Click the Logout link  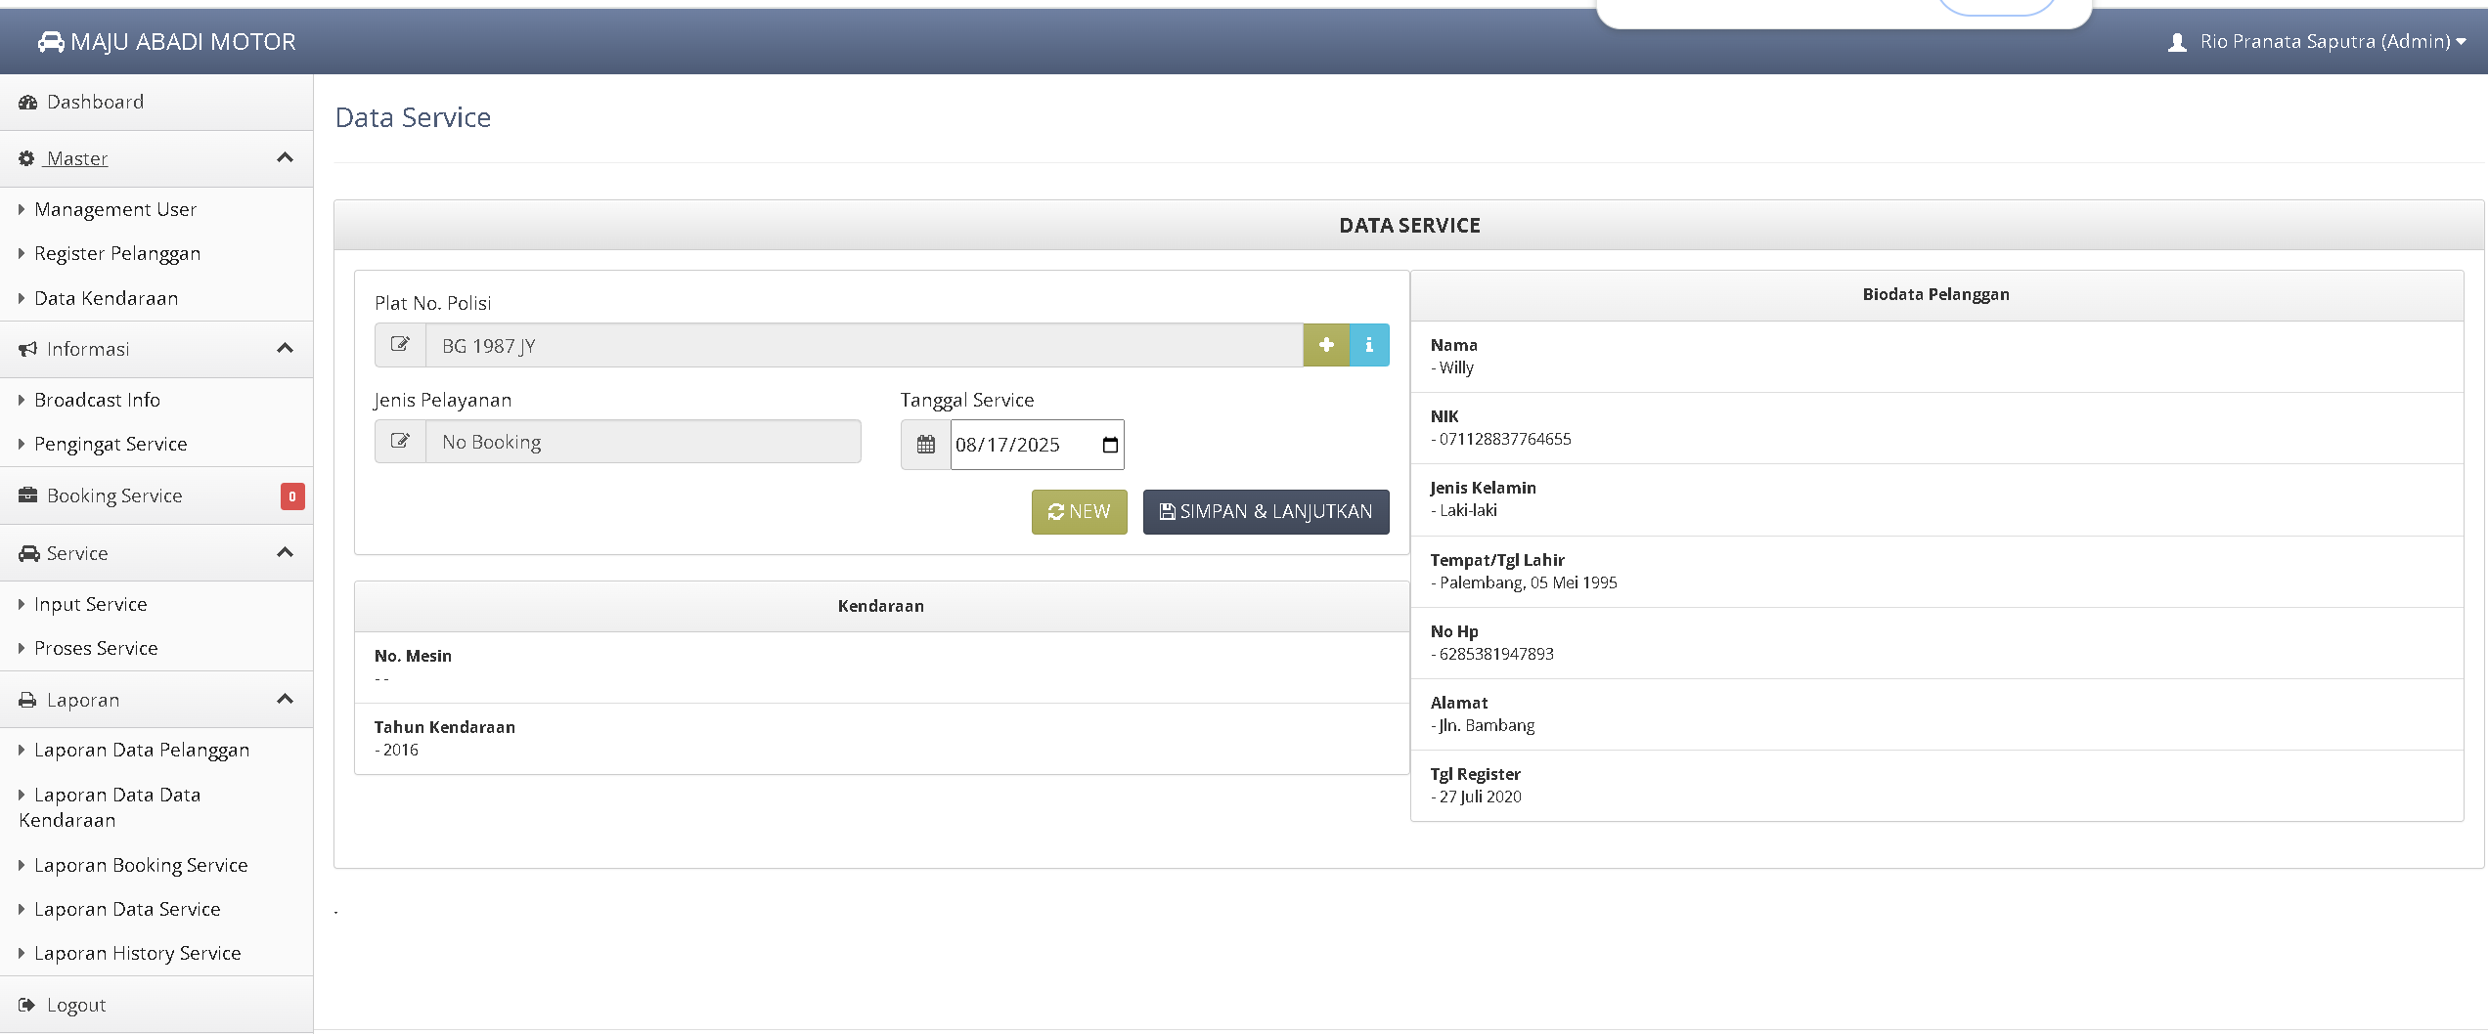point(75,1006)
